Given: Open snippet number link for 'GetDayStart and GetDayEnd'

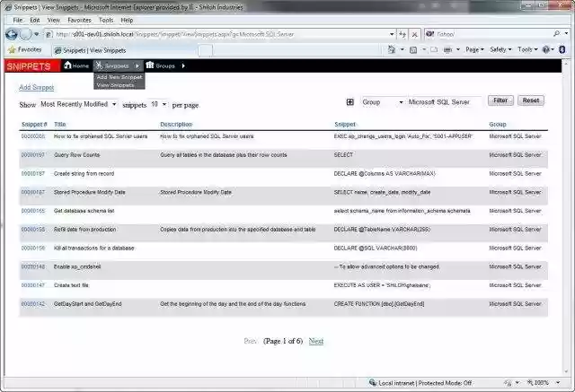Looking at the screenshot, I should point(33,304).
